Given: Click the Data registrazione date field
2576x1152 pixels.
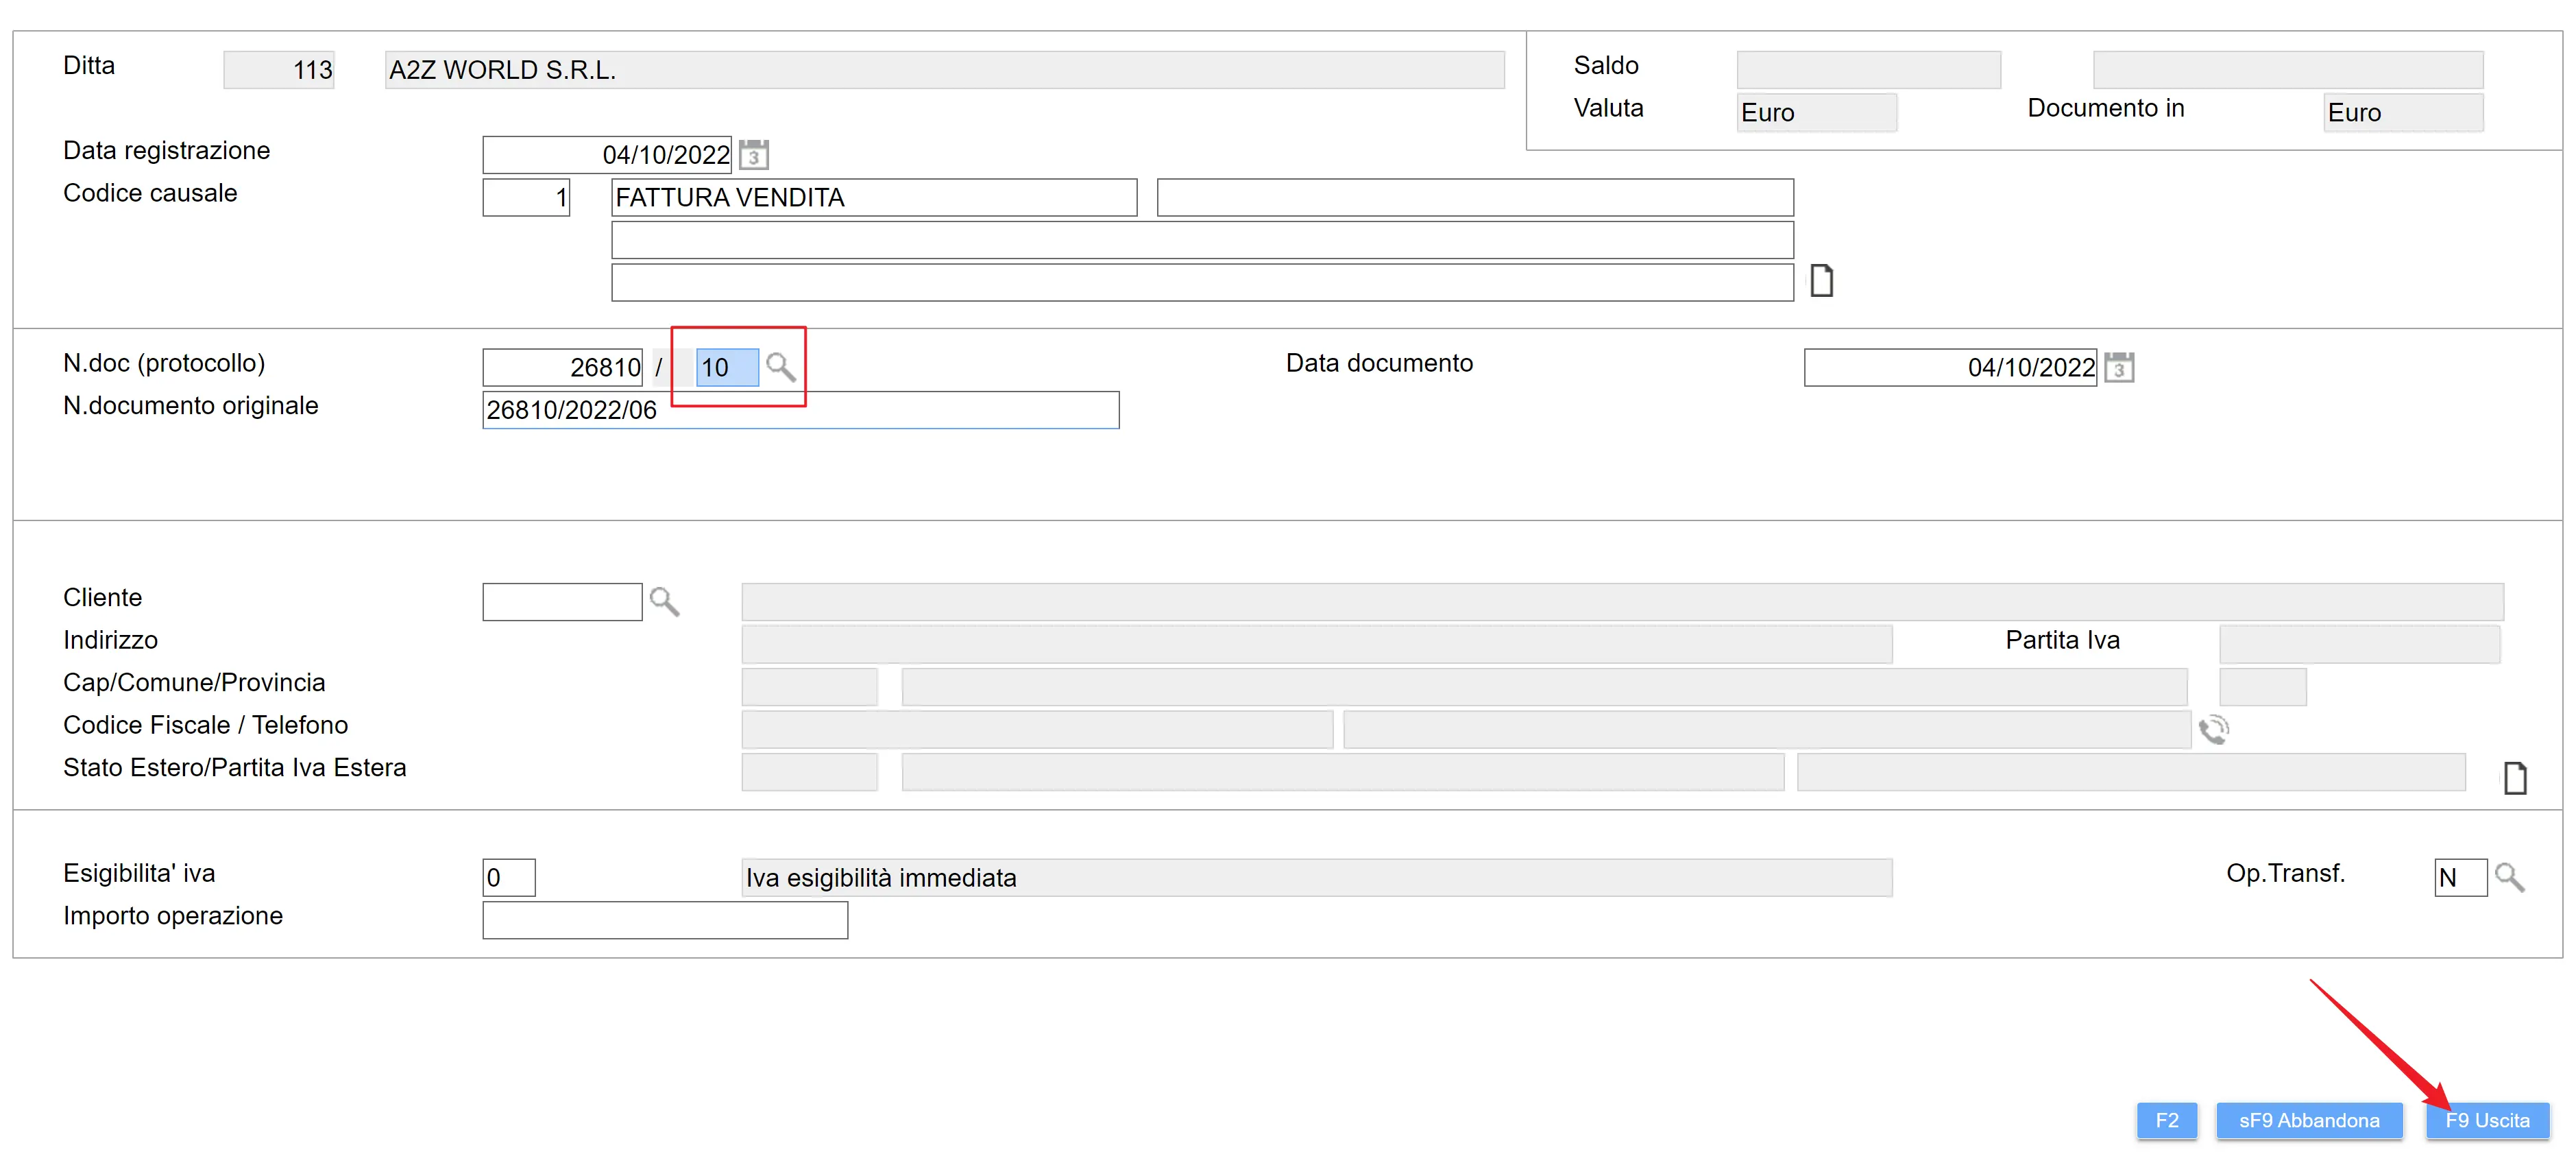Looking at the screenshot, I should [606, 155].
